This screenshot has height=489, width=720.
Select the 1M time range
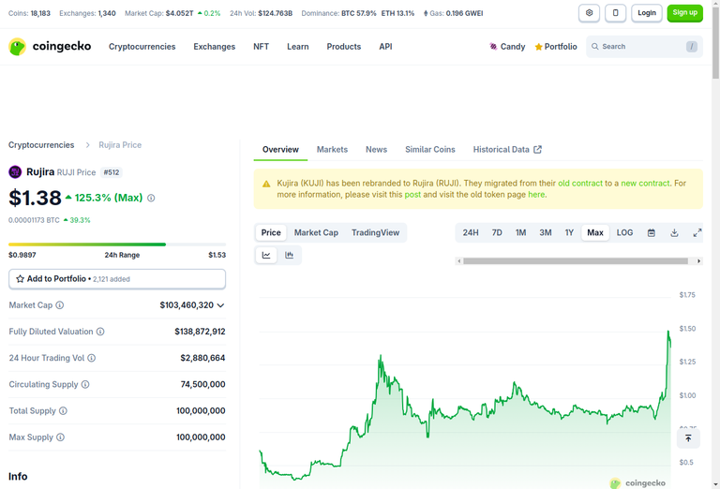(x=520, y=232)
